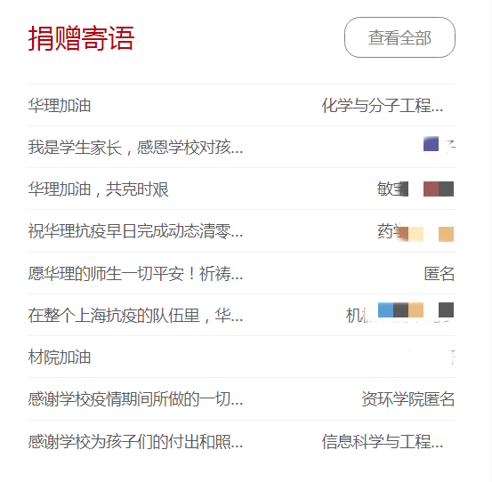Open message 在整个上海抗疫的队伍里，华...
Screen dimensions: 492x482
(x=135, y=316)
